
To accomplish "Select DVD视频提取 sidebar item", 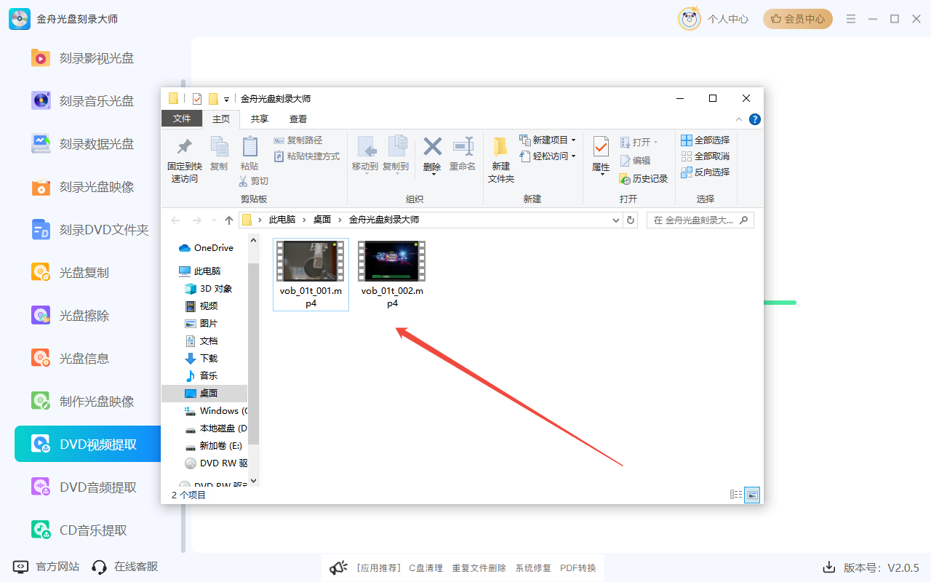I will click(87, 444).
